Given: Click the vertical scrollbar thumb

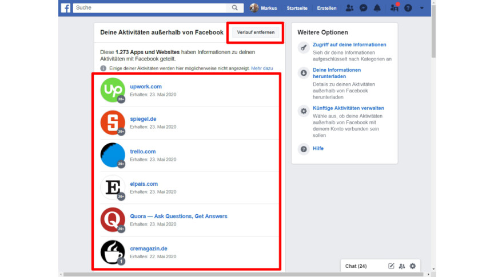Looking at the screenshot, I should [x=433, y=30].
